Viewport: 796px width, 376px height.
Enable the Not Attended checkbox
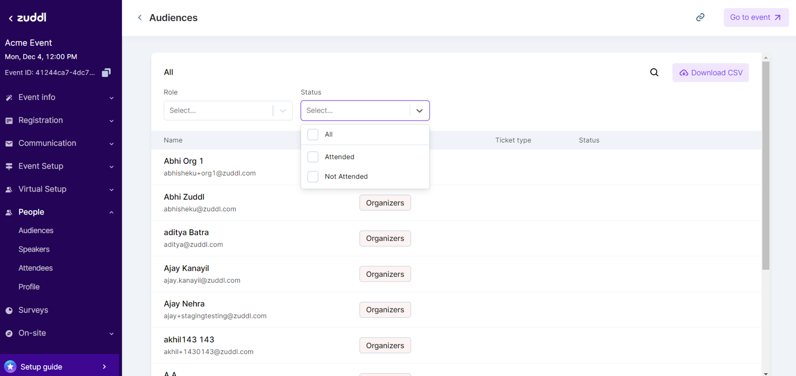(313, 176)
